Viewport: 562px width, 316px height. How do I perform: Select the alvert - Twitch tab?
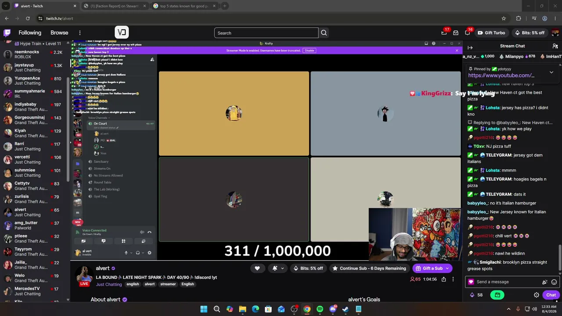[x=45, y=6]
